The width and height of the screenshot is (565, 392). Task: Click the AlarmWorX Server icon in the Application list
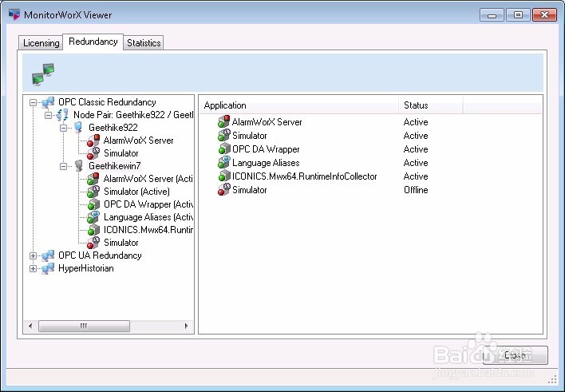(223, 122)
